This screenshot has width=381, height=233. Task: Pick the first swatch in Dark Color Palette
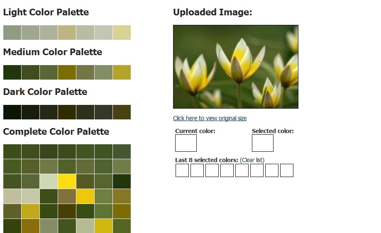12,112
